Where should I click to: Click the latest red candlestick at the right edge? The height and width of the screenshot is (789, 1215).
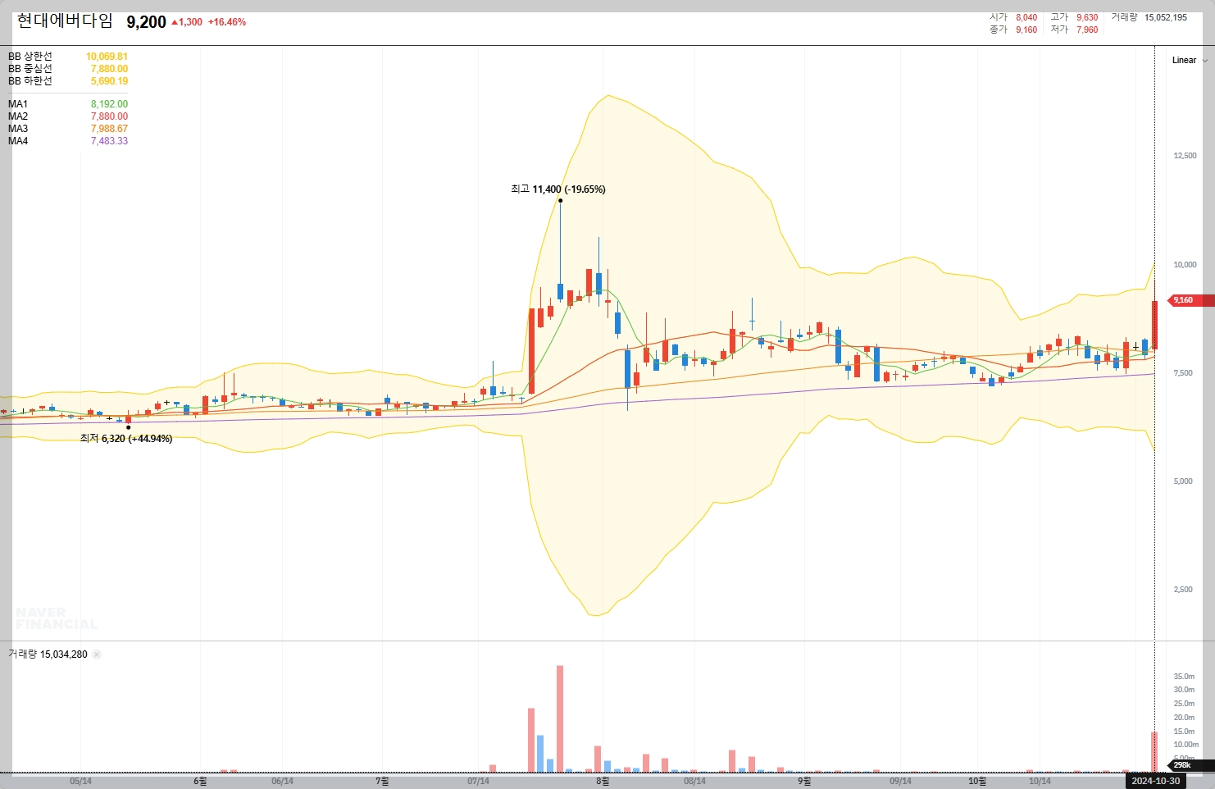(1154, 325)
